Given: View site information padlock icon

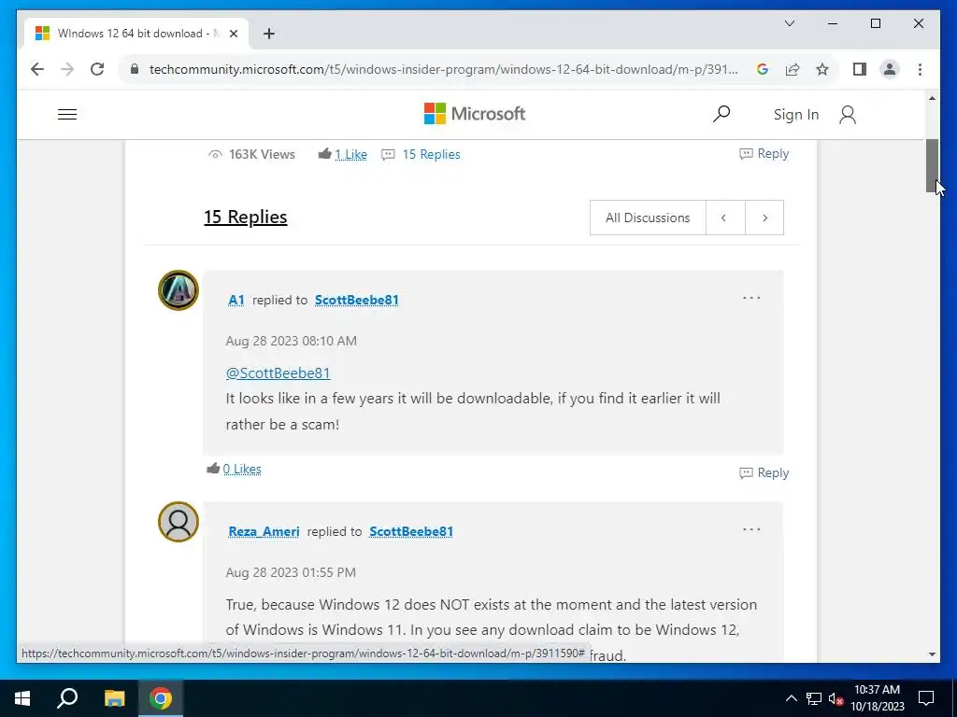Looking at the screenshot, I should [x=135, y=69].
